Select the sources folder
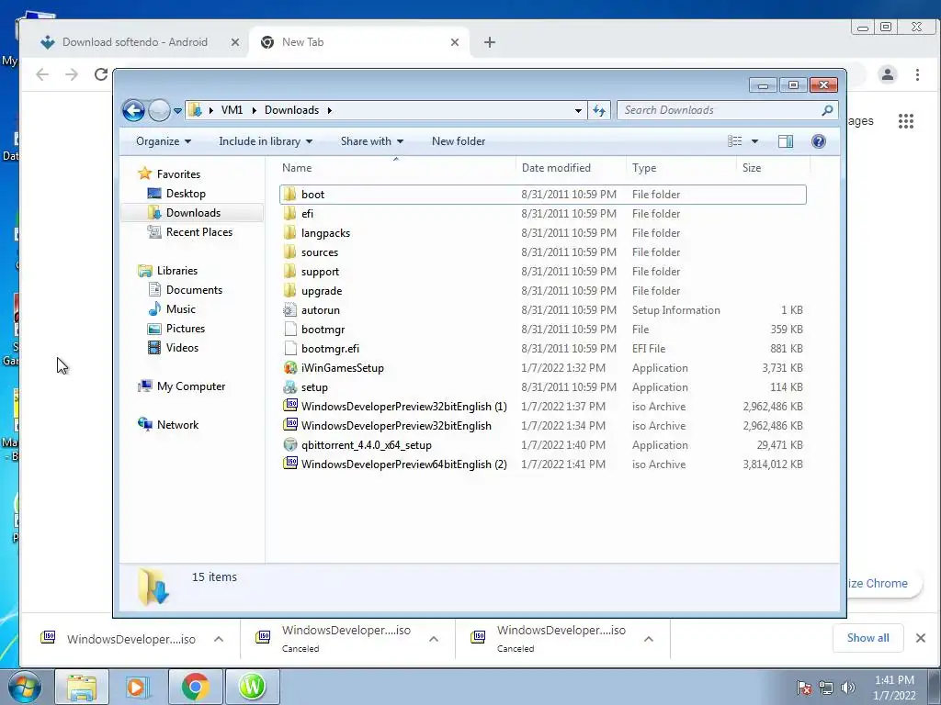The height and width of the screenshot is (705, 941). [x=542, y=252]
